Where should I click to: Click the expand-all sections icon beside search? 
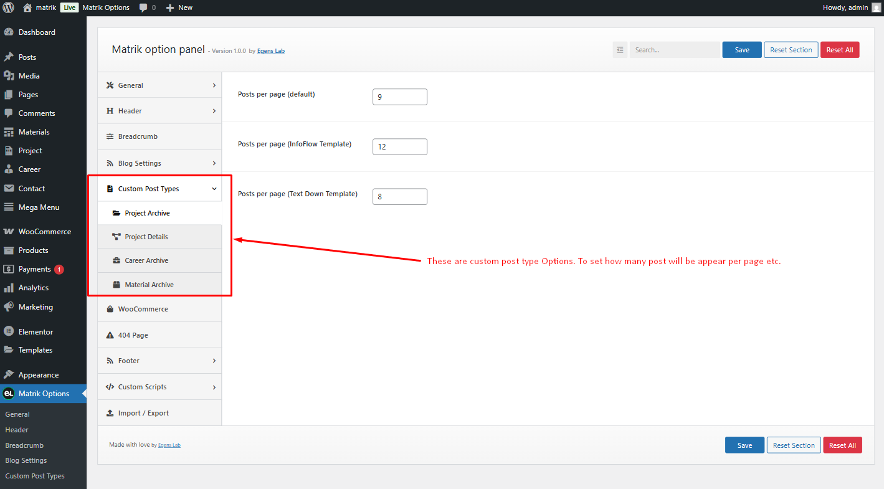[620, 50]
